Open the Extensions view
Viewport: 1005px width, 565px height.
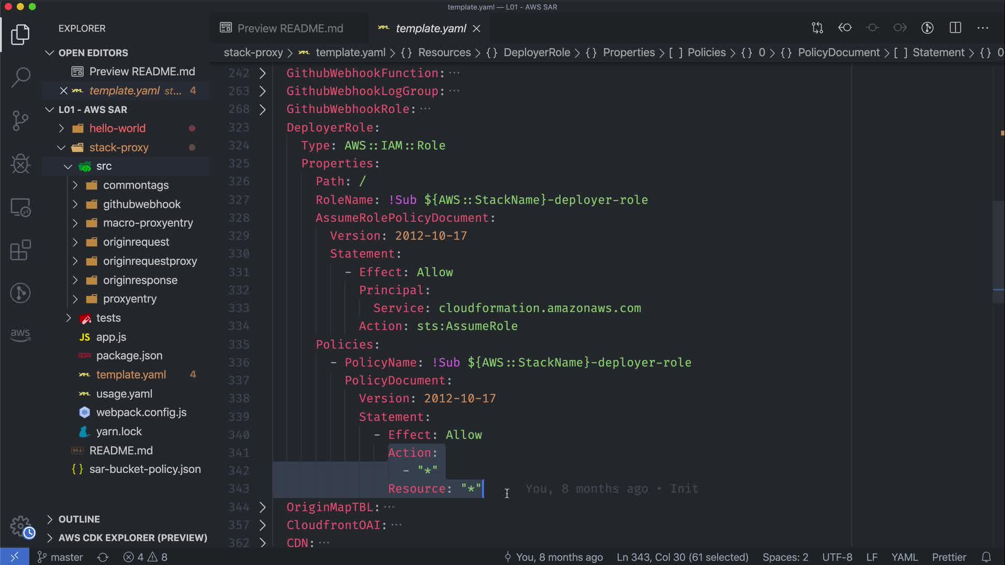(20, 250)
